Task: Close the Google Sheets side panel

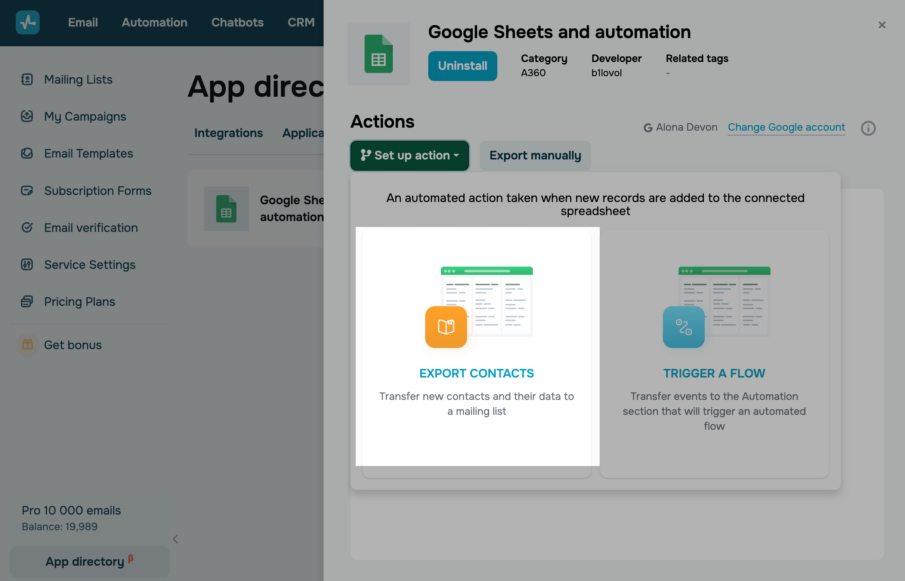Action: tap(881, 25)
